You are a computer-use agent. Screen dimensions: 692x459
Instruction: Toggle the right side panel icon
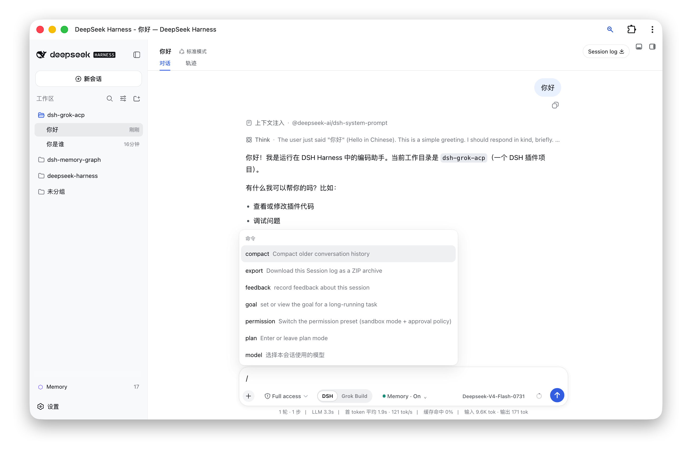(x=652, y=47)
